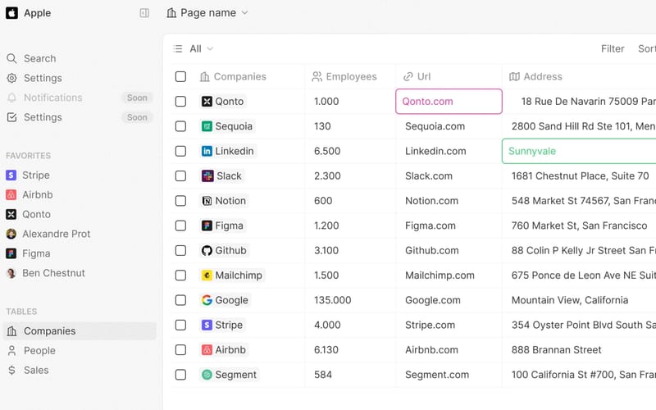Click the Employees column header
The width and height of the screenshot is (656, 410).
[344, 76]
